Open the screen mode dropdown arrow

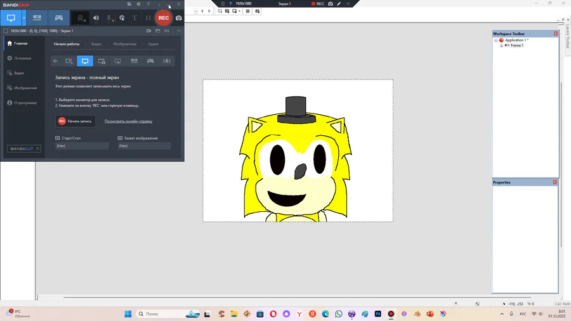click(x=25, y=18)
